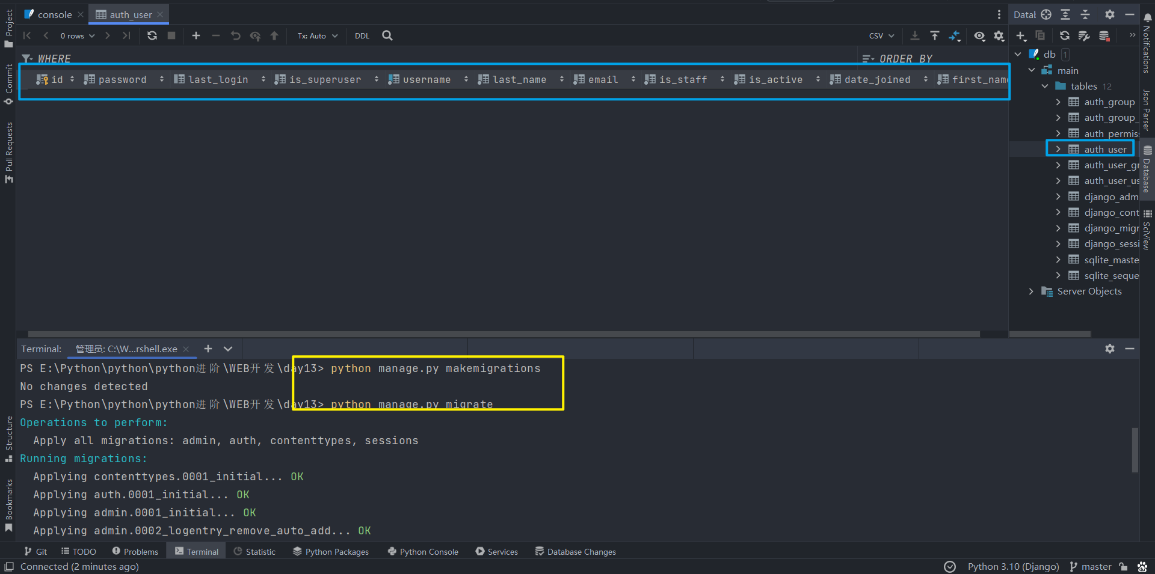Open terminal sessions dropdown chevron
1155x574 pixels.
pos(228,349)
